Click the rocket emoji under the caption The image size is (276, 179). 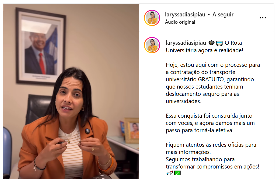click(x=170, y=173)
